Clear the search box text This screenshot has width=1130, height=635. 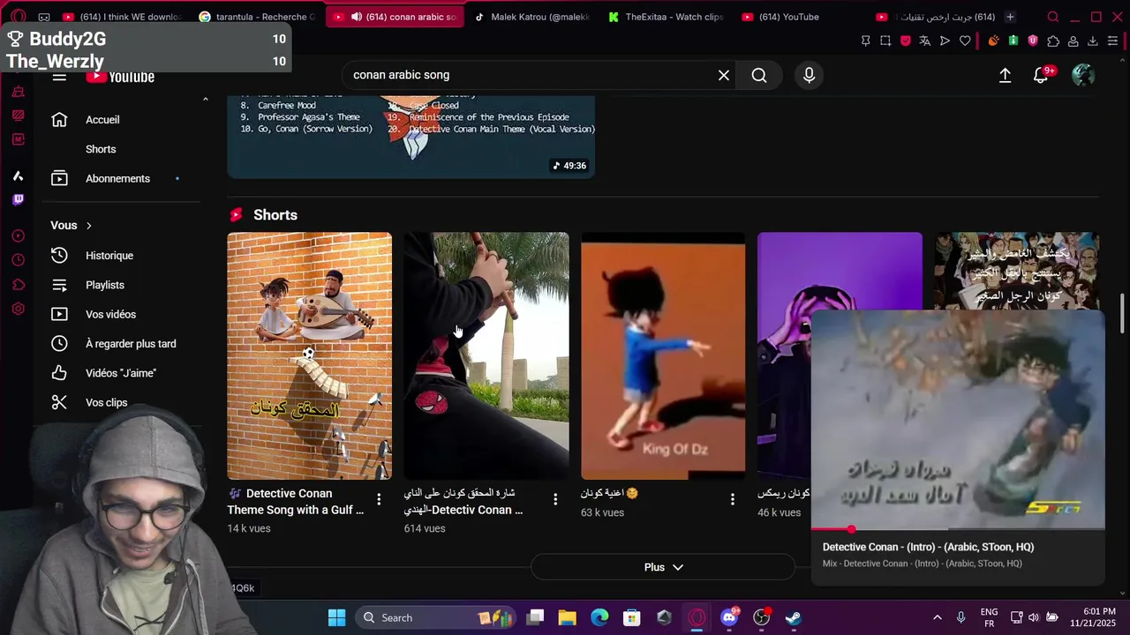pyautogui.click(x=724, y=75)
